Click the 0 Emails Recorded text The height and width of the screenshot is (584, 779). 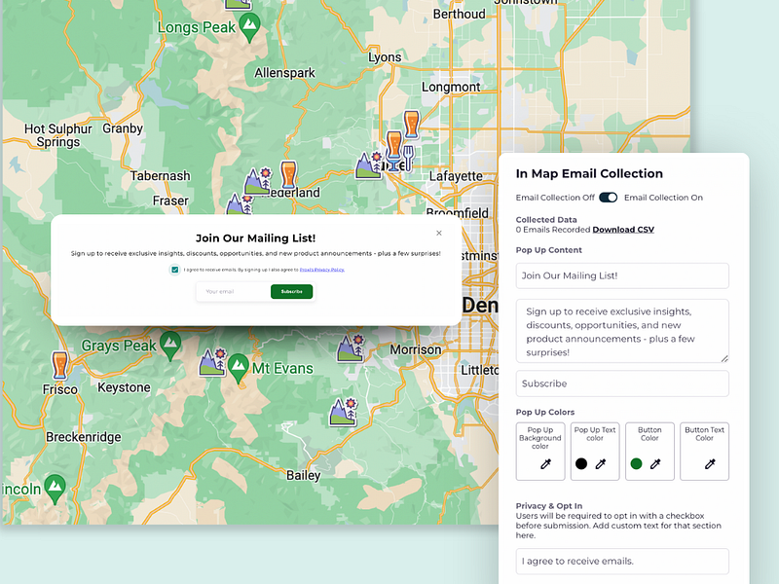[x=553, y=230]
